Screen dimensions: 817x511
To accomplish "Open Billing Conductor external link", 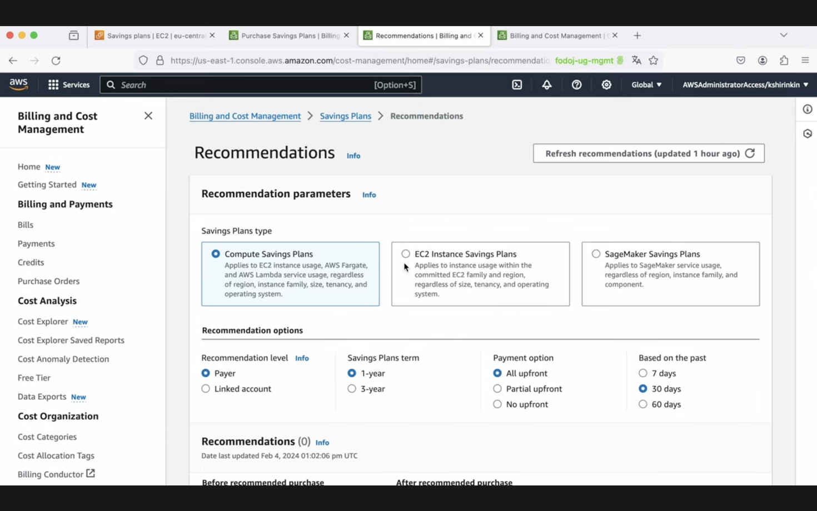I will (56, 474).
